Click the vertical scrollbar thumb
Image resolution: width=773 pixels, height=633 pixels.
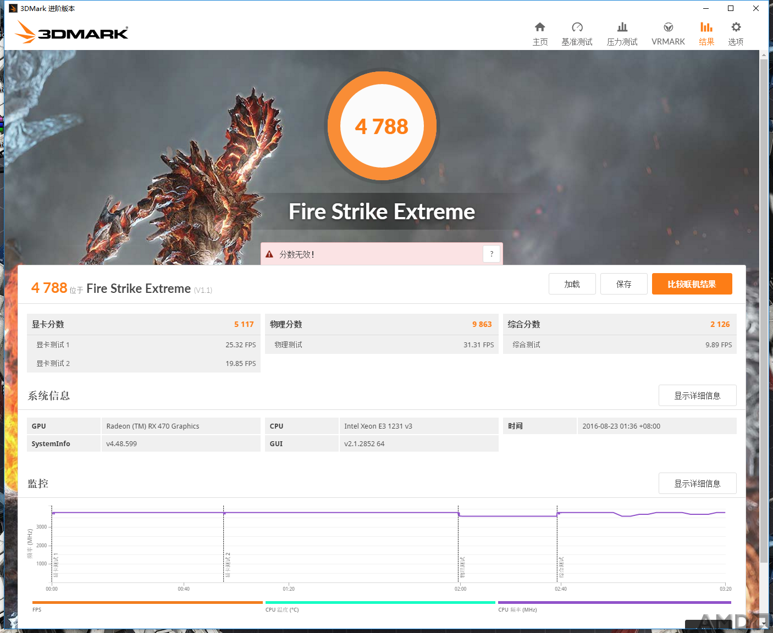pyautogui.click(x=764, y=310)
